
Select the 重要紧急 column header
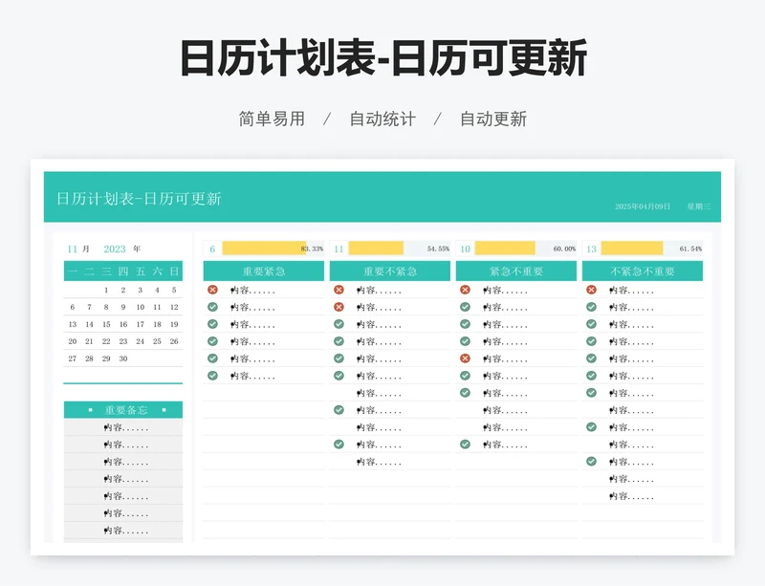(x=264, y=271)
